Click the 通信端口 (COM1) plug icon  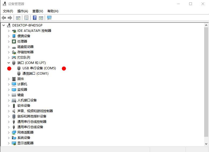coord(19,74)
